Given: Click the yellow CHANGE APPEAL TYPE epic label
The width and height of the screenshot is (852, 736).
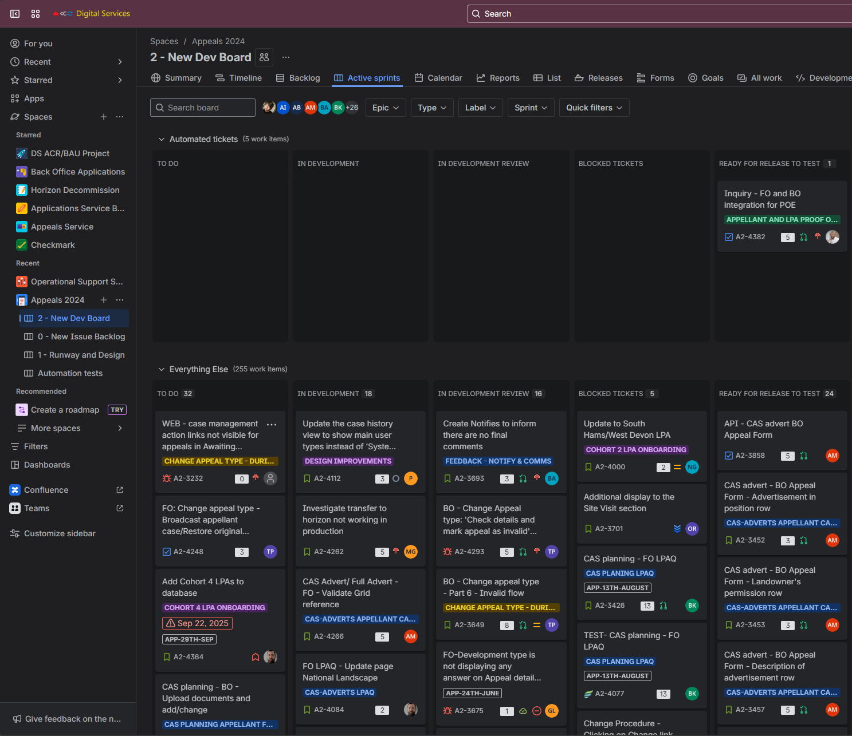Looking at the screenshot, I should 219,461.
